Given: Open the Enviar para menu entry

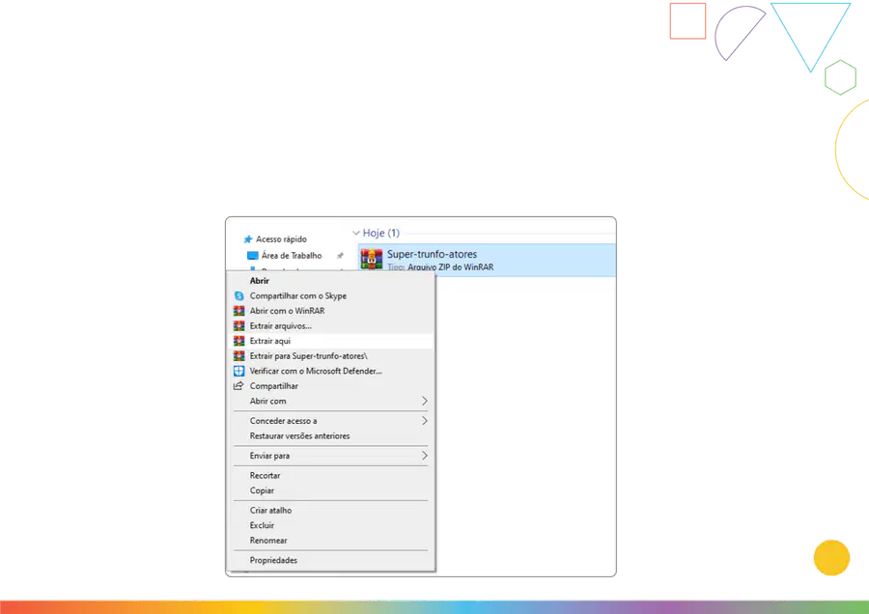Looking at the screenshot, I should pyautogui.click(x=331, y=456).
